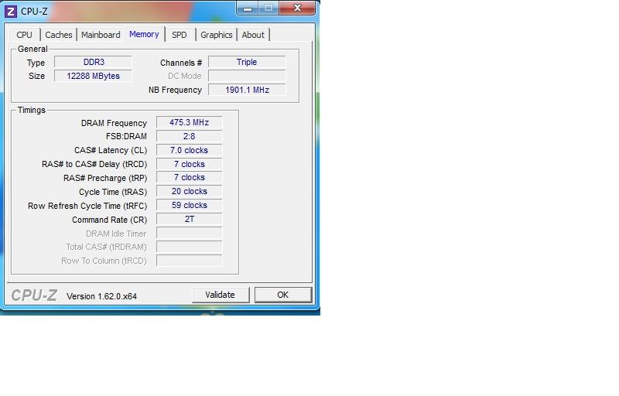
Task: Open the Graphics tab
Action: coord(217,35)
